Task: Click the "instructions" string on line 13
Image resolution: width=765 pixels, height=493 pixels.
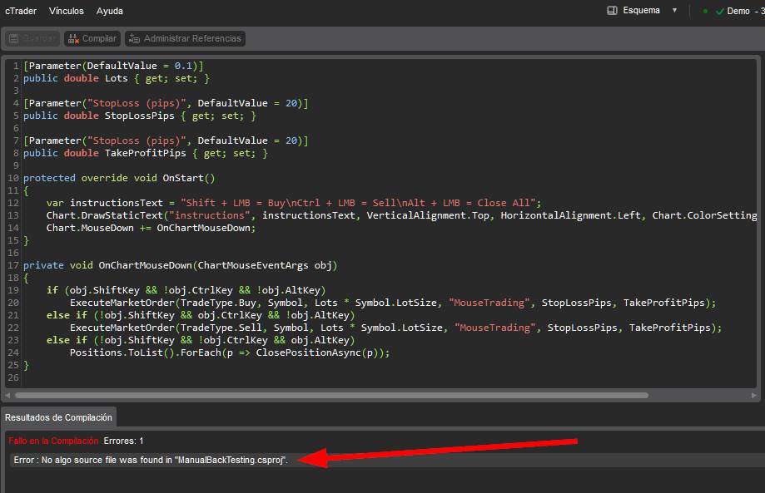Action: point(209,215)
